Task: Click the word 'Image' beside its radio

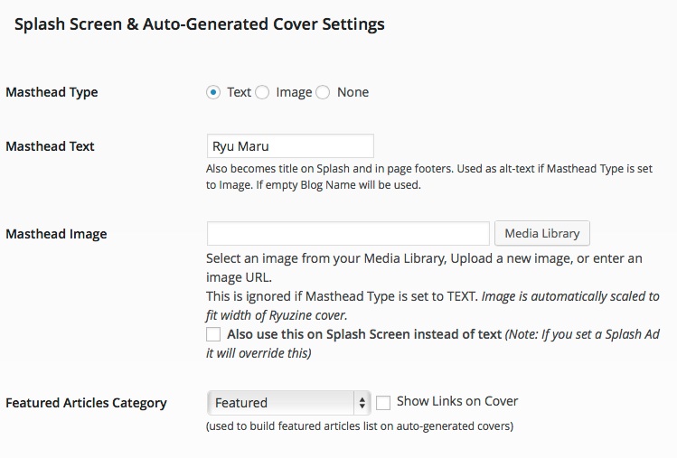Action: (x=294, y=92)
